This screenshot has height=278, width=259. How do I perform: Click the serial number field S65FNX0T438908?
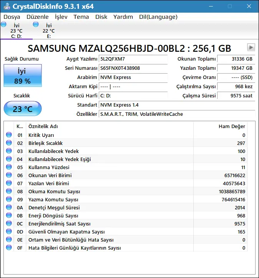coord(133,68)
